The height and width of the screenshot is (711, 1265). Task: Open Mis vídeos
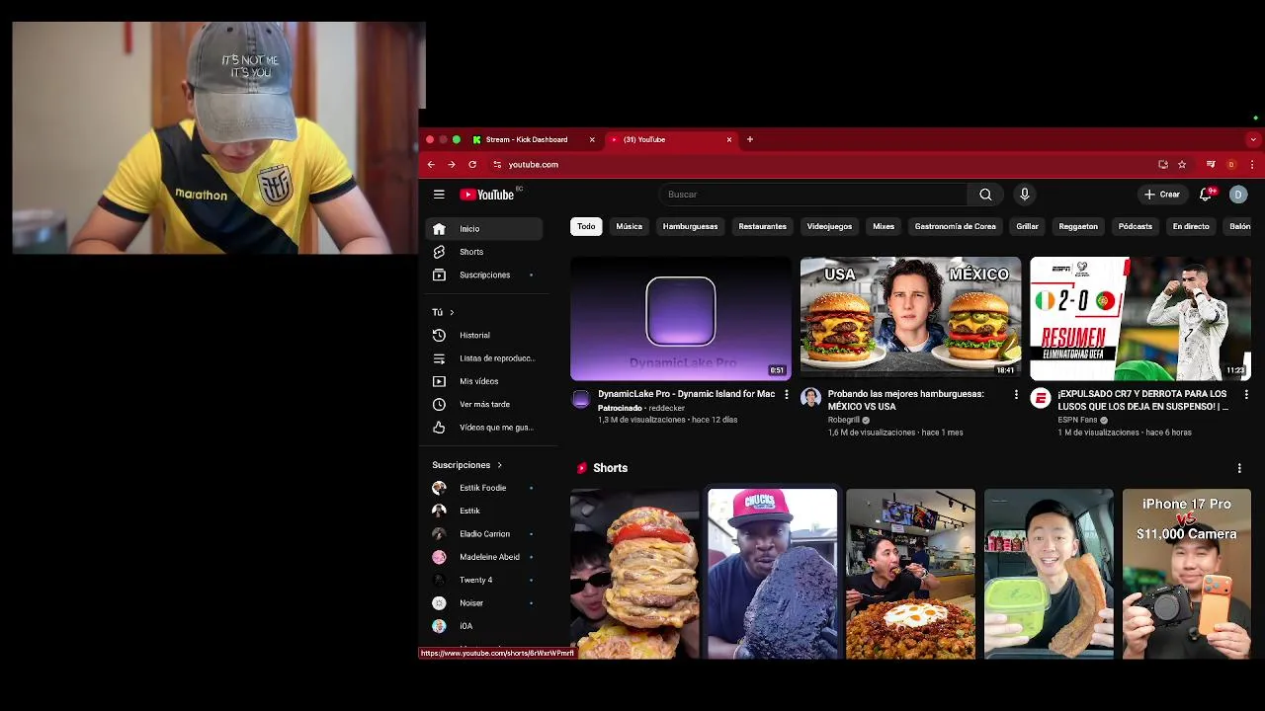tap(484, 381)
